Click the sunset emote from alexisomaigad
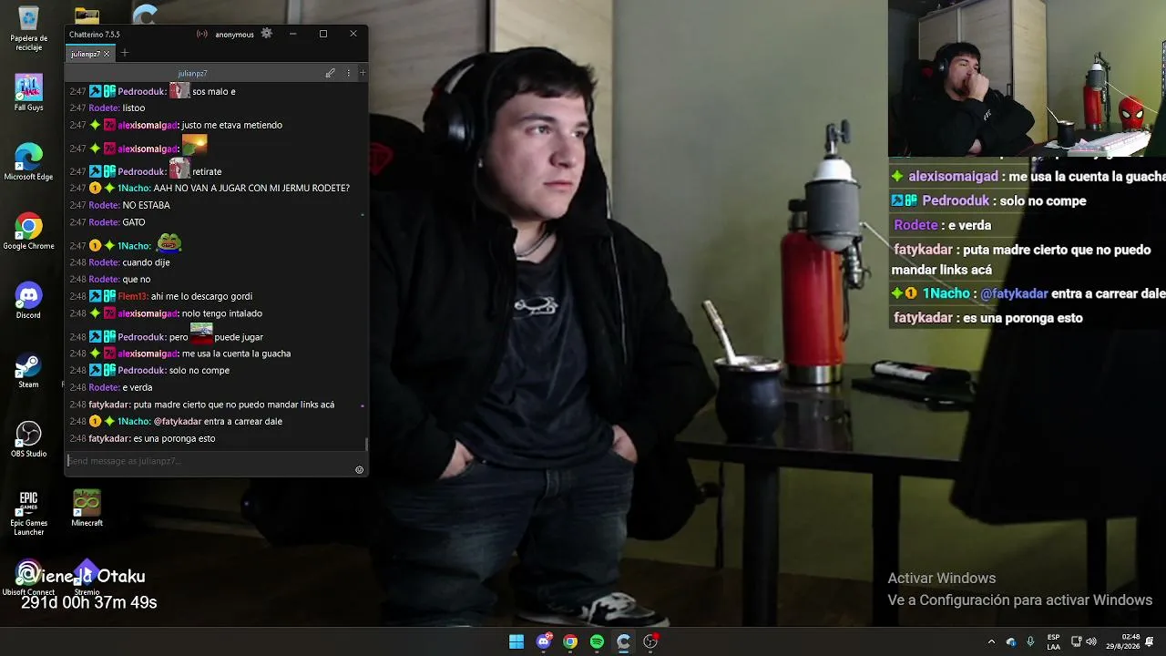 (195, 145)
